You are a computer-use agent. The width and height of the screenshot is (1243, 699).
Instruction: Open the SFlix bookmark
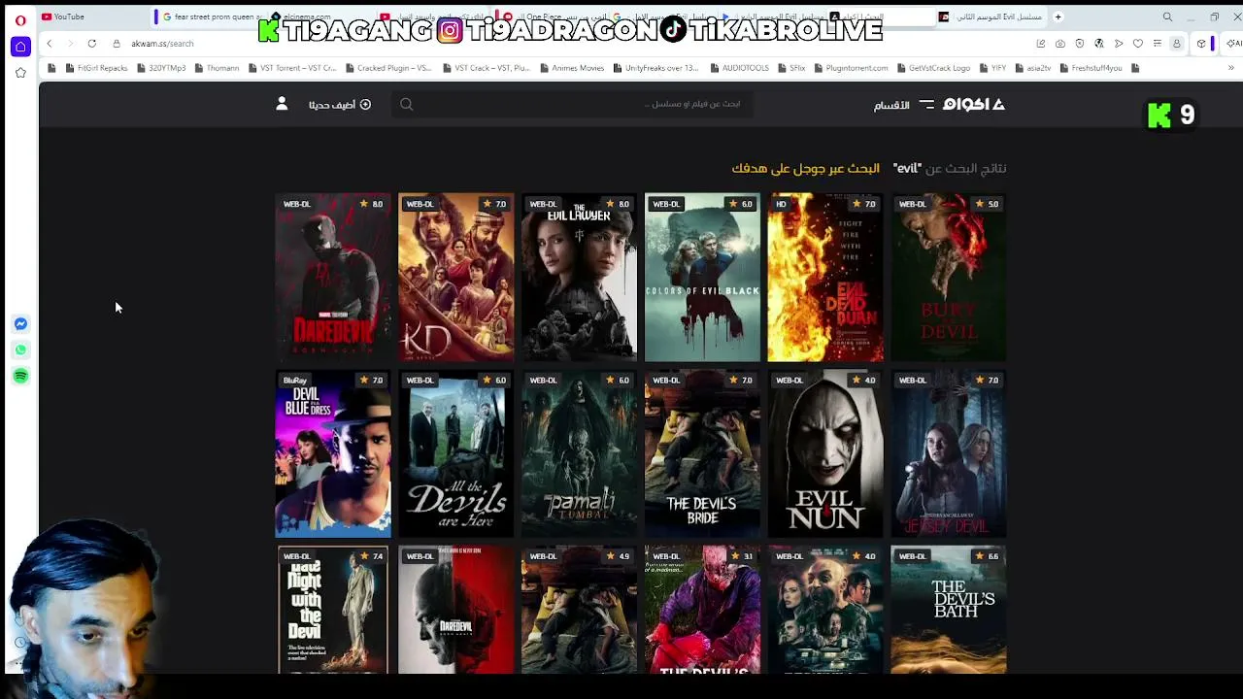point(791,68)
